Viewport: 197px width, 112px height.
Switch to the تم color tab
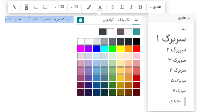(x=136, y=20)
